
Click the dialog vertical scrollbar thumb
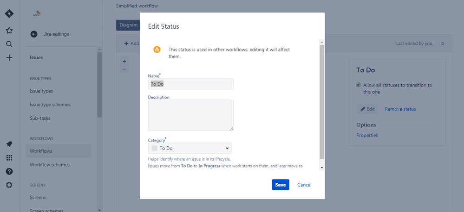coord(322,102)
